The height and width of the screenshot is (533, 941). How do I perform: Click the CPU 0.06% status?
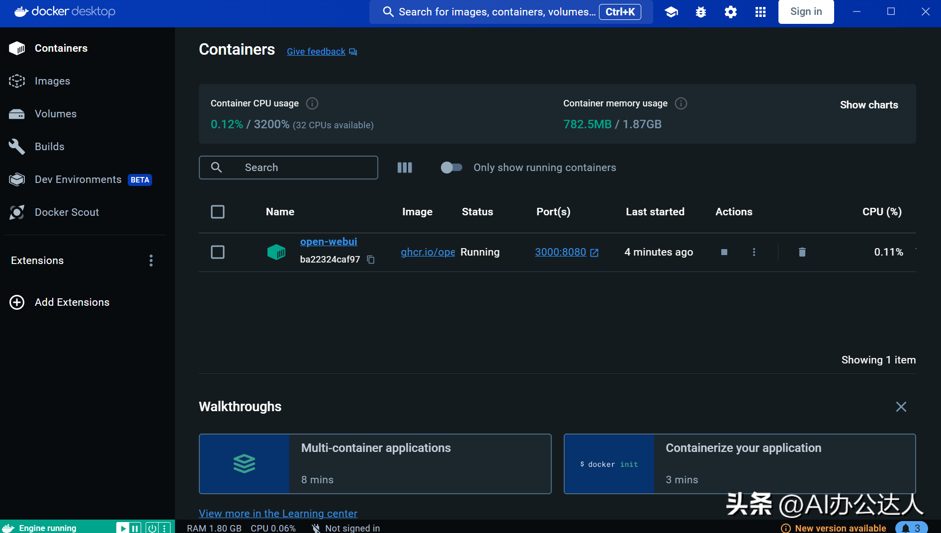(x=273, y=528)
